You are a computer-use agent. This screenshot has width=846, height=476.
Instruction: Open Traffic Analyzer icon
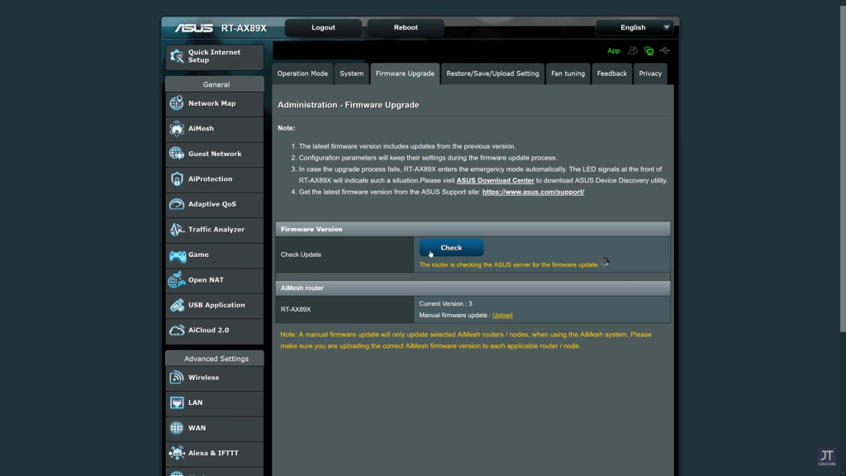[177, 230]
